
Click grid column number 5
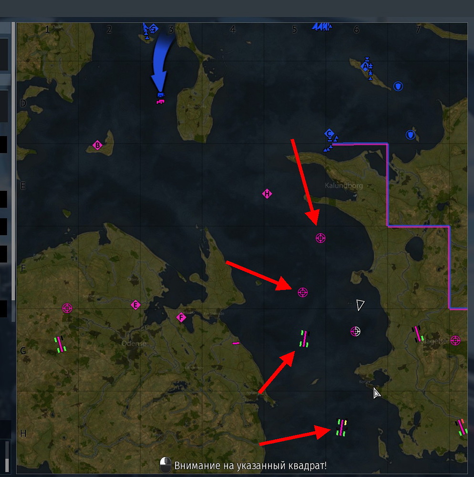(x=295, y=30)
